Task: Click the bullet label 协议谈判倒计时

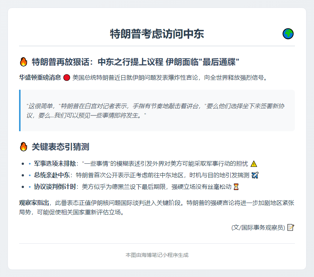Action: pos(55,187)
